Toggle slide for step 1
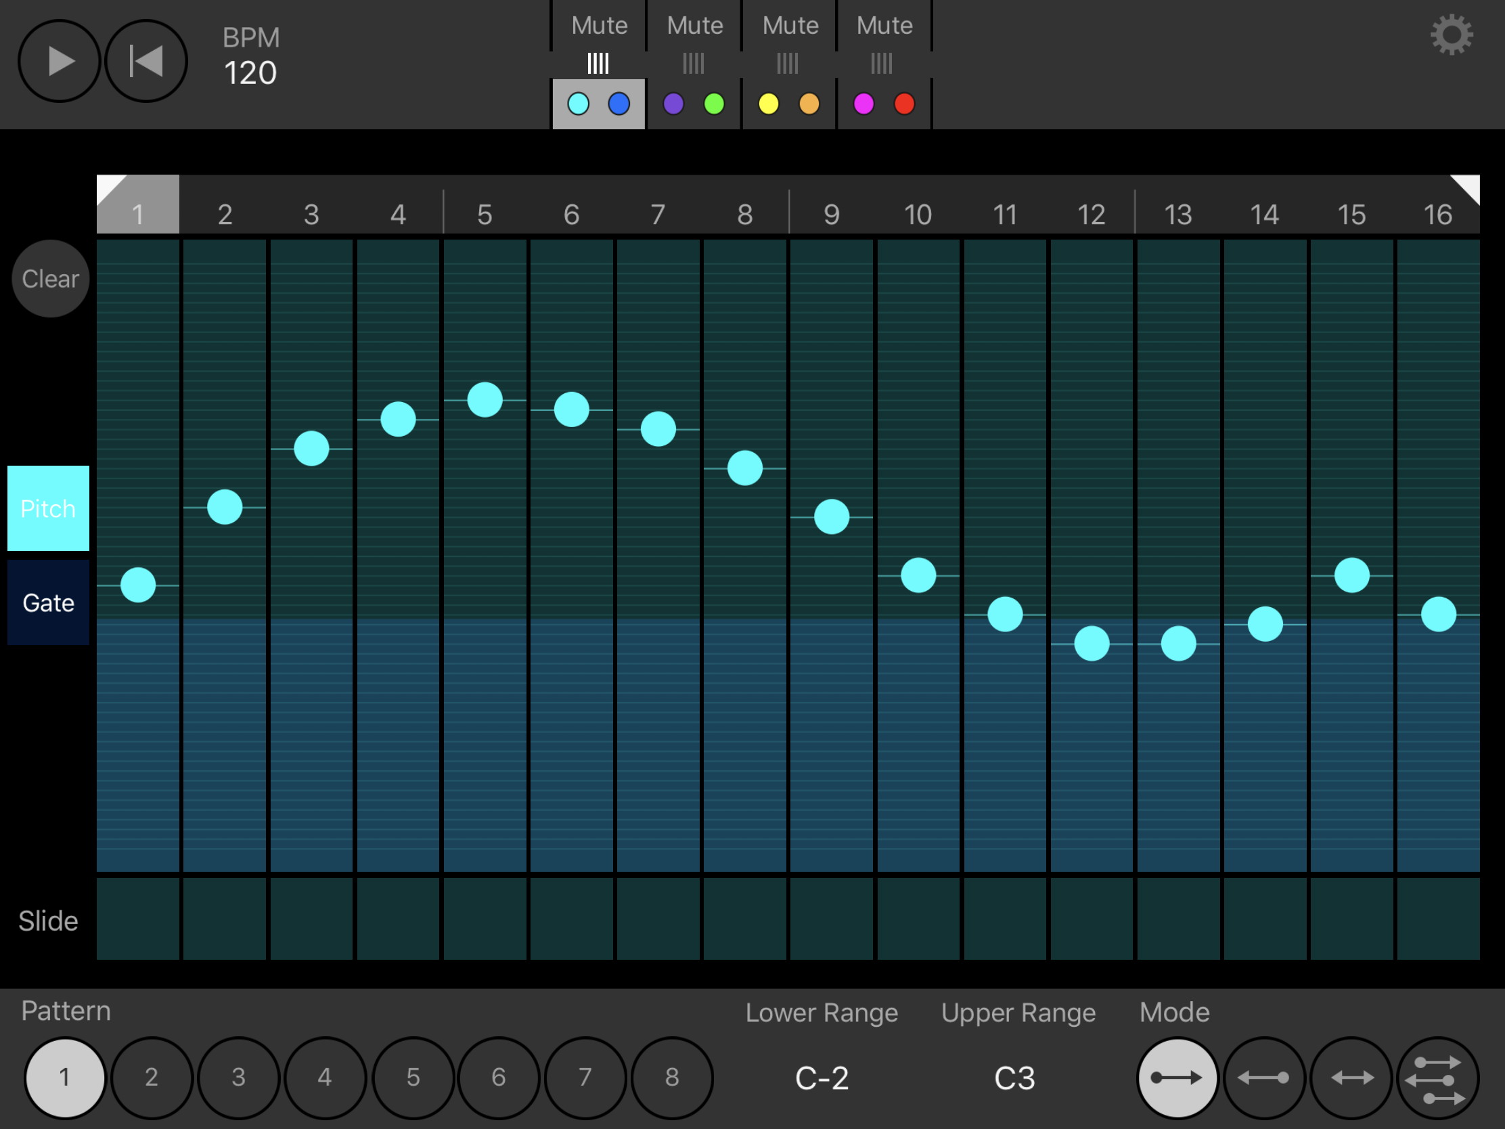 [x=138, y=918]
